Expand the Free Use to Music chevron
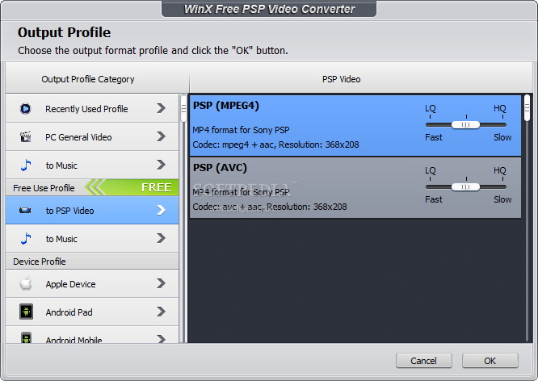 point(161,238)
